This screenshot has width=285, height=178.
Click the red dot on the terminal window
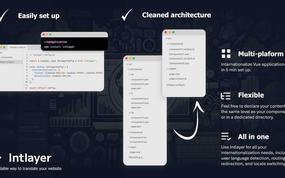43,35
